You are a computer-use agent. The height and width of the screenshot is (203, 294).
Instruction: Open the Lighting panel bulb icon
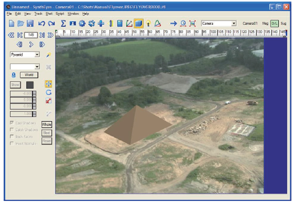148,24
